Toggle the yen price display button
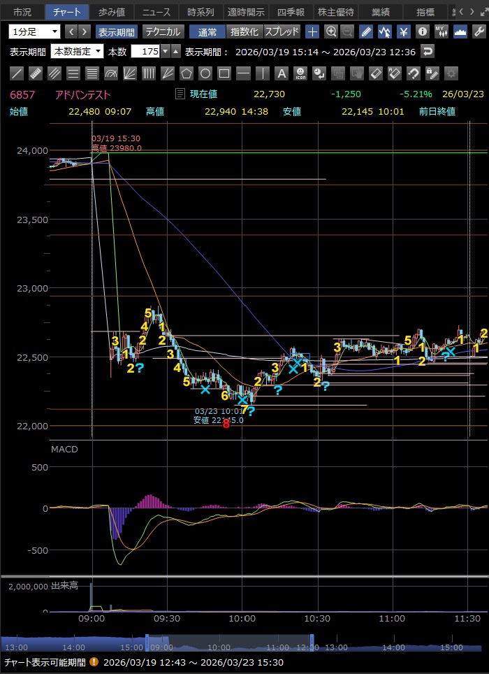Image resolution: width=489 pixels, height=674 pixels. pyautogui.click(x=404, y=31)
